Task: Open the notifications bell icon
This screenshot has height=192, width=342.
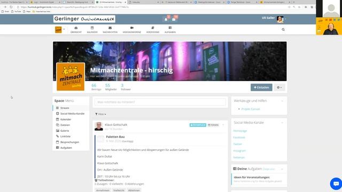Action: 166,19
